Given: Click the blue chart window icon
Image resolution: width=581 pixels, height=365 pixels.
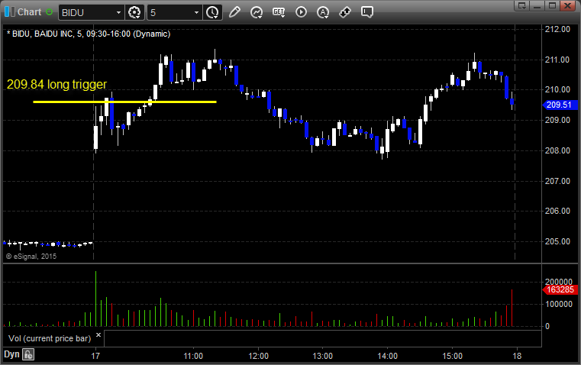Looking at the screenshot, I should click(10, 12).
